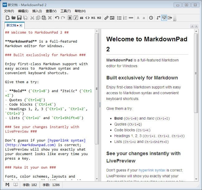Maximize the MarkdownPad 2 window

pyautogui.click(x=186, y=5)
